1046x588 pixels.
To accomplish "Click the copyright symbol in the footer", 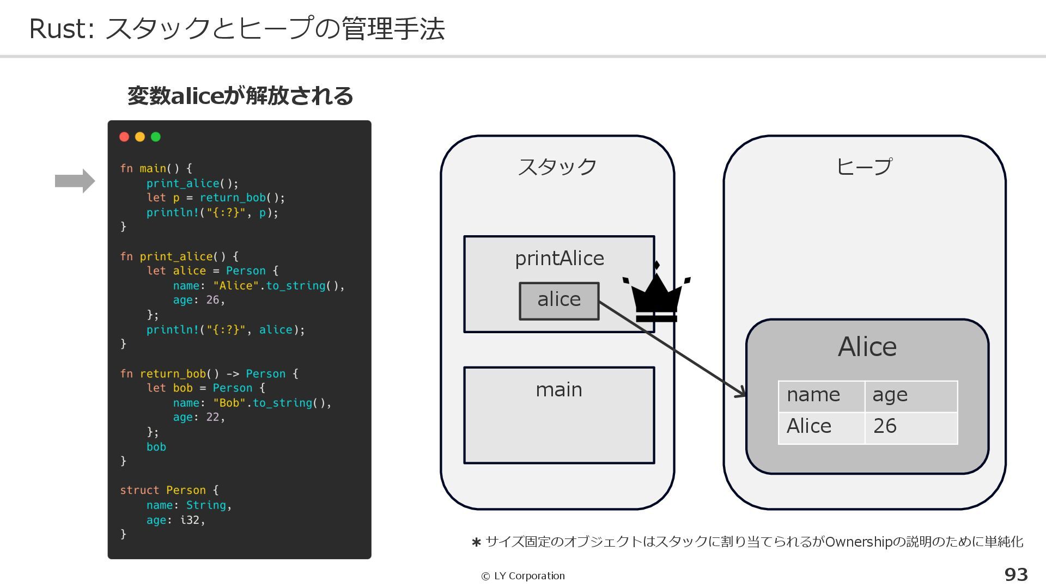I will pyautogui.click(x=485, y=576).
